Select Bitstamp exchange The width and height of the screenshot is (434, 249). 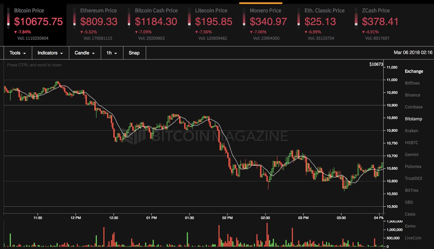413,119
